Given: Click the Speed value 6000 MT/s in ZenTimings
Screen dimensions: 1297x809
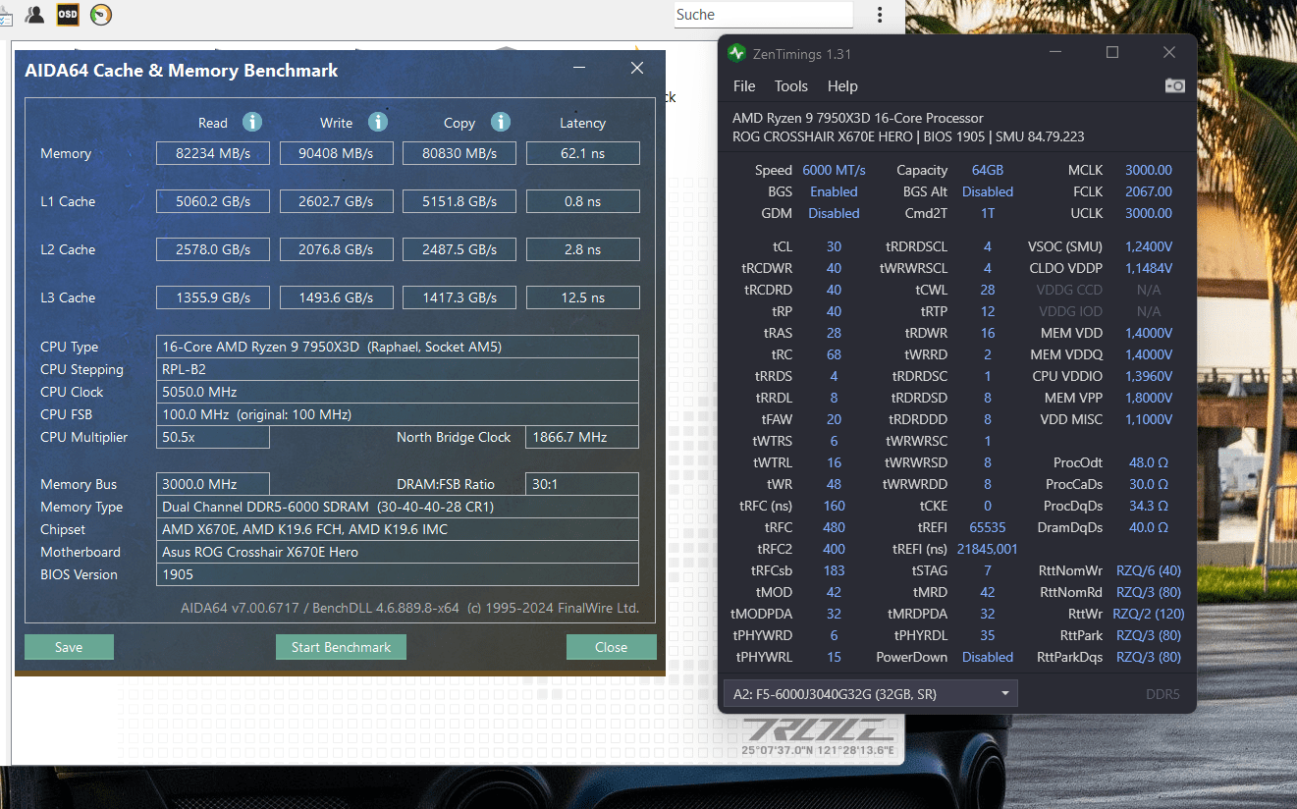Looking at the screenshot, I should point(834,170).
